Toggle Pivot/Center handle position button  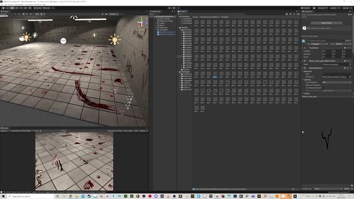38,8
